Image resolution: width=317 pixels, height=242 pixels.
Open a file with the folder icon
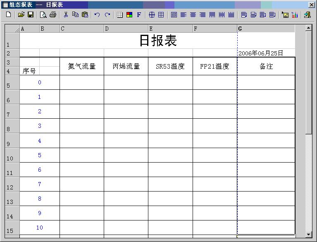click(x=21, y=14)
